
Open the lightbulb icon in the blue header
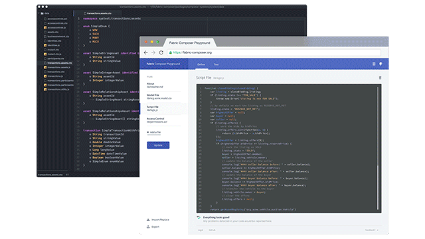pos(381,64)
